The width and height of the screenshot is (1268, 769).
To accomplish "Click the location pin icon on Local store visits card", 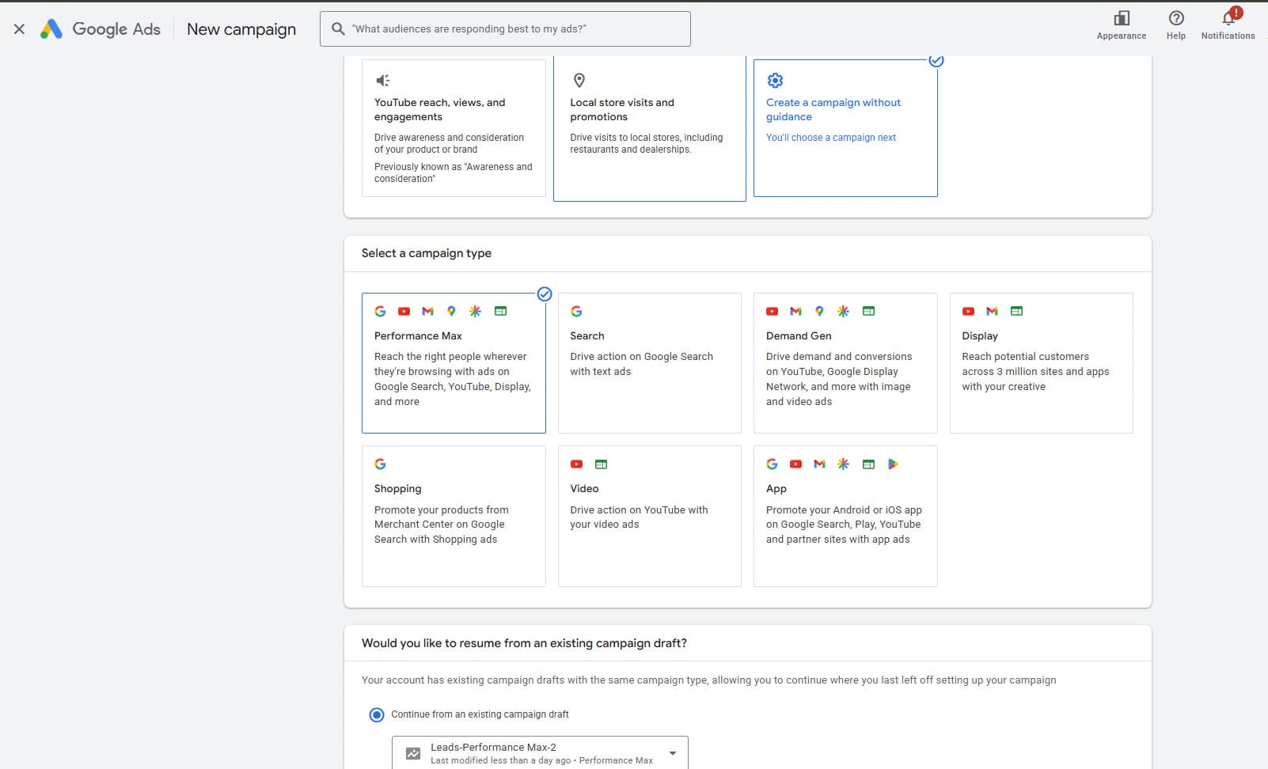I will point(579,80).
